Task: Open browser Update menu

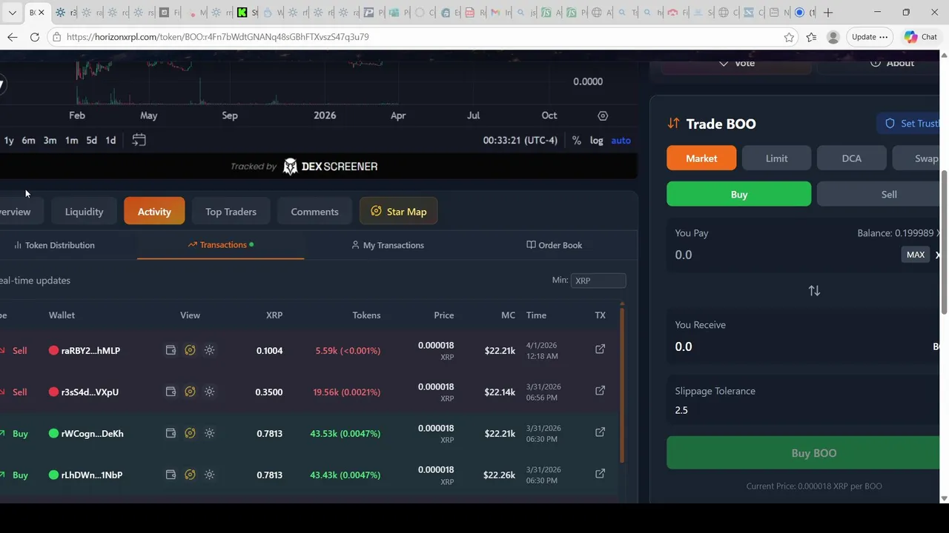Action: click(870, 37)
